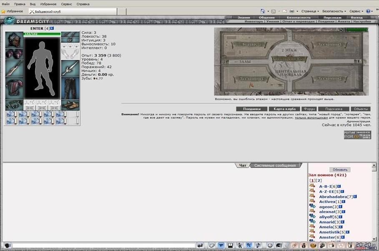Click the purple gloves equipment slot
The width and height of the screenshot is (379, 251).
click(x=14, y=54)
